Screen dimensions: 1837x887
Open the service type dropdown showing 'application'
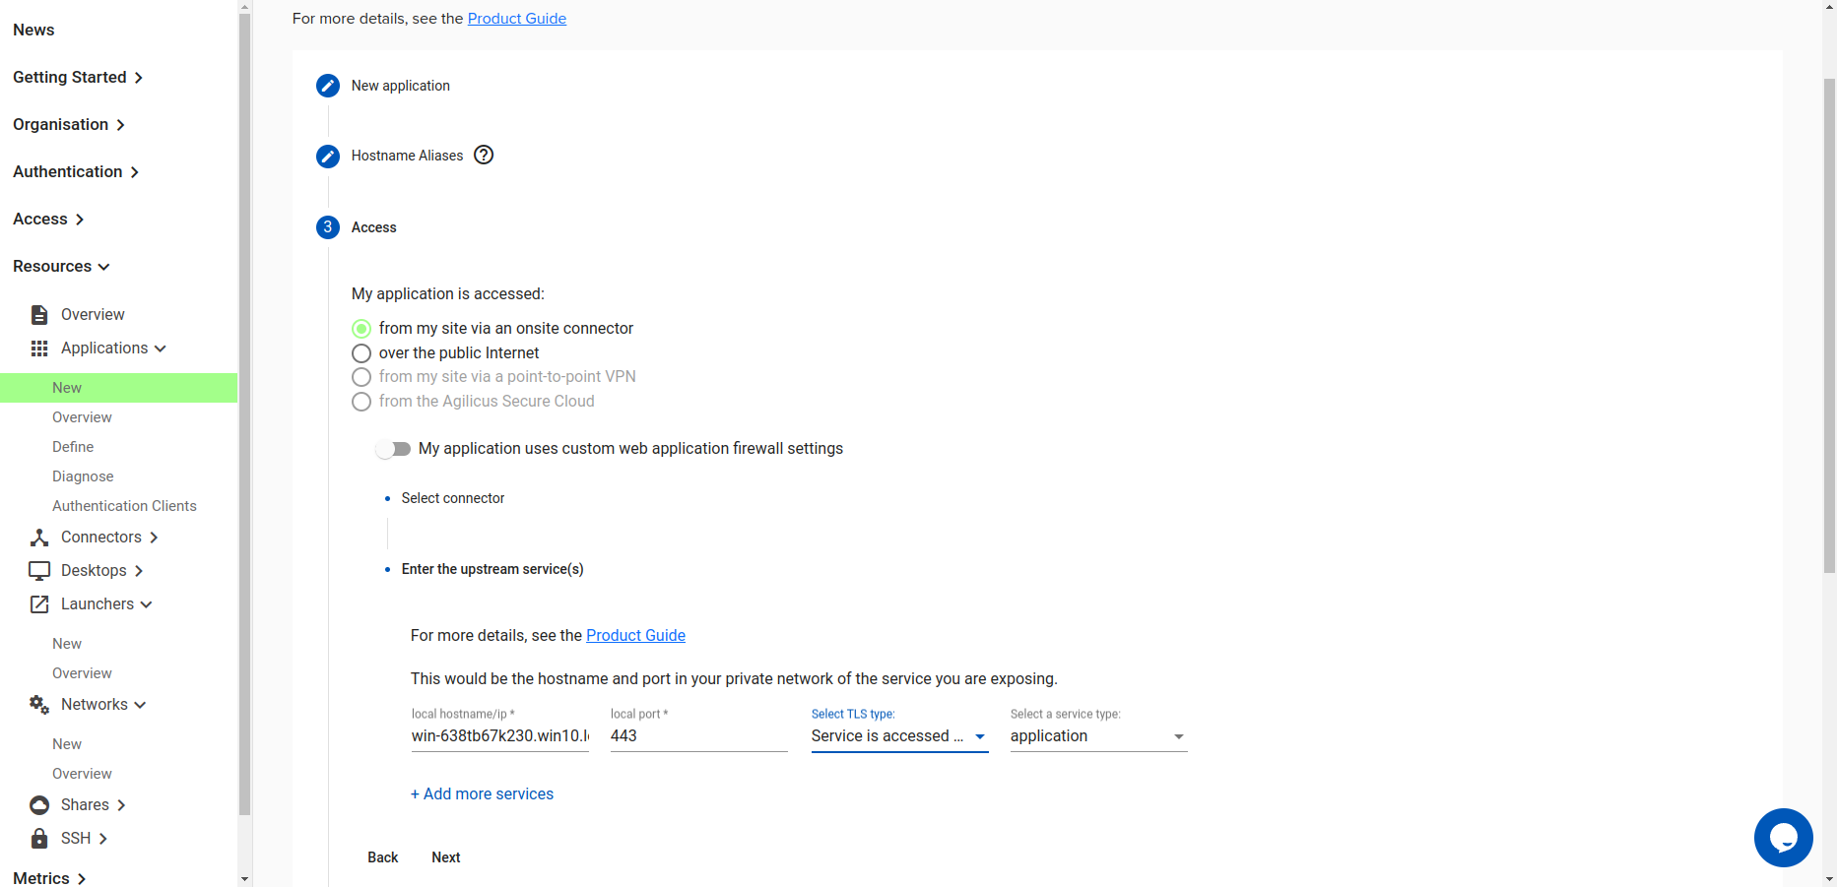pyautogui.click(x=1178, y=735)
